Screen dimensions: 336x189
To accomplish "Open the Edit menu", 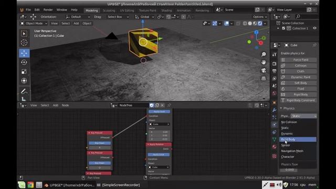I will click(x=37, y=10).
